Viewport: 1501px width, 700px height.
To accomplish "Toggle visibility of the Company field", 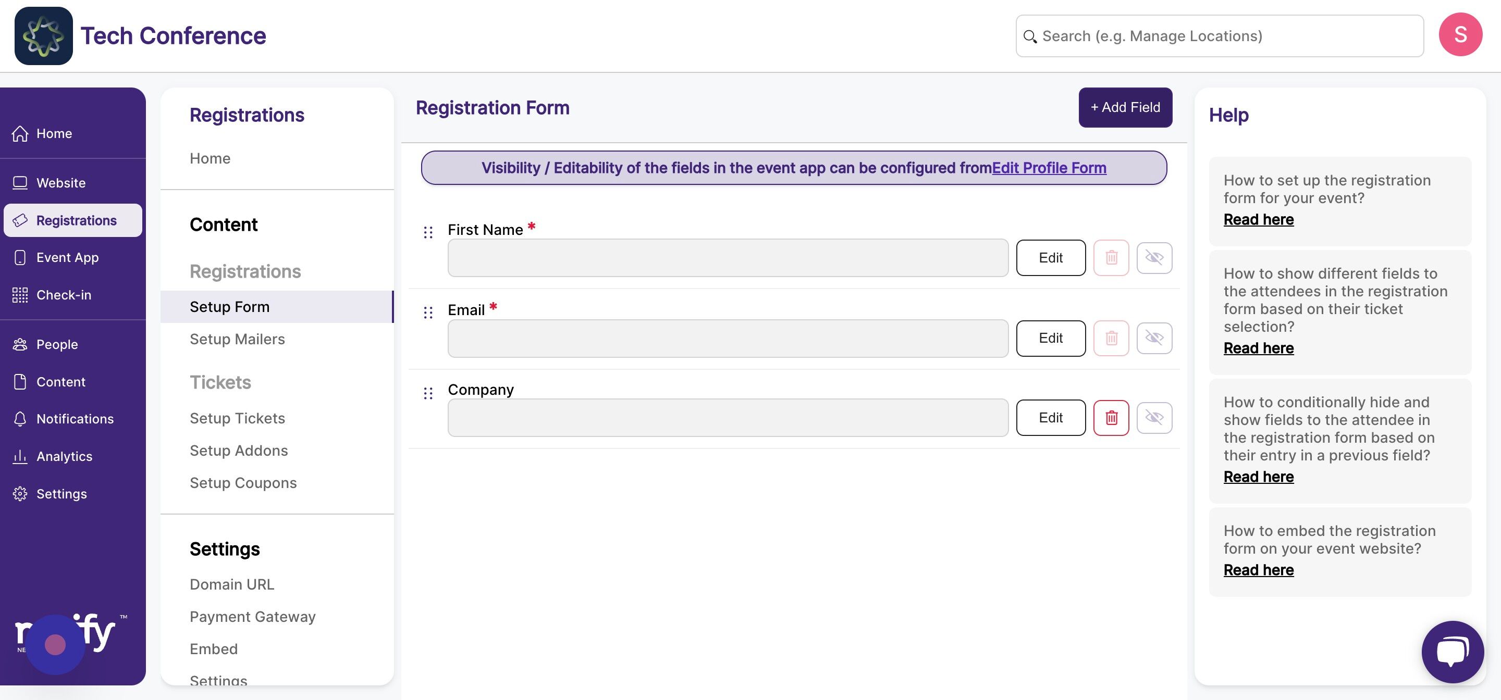I will pos(1154,418).
